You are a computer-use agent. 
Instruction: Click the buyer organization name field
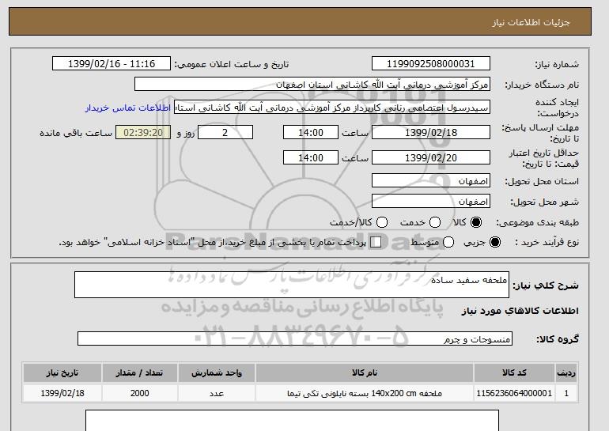point(312,85)
